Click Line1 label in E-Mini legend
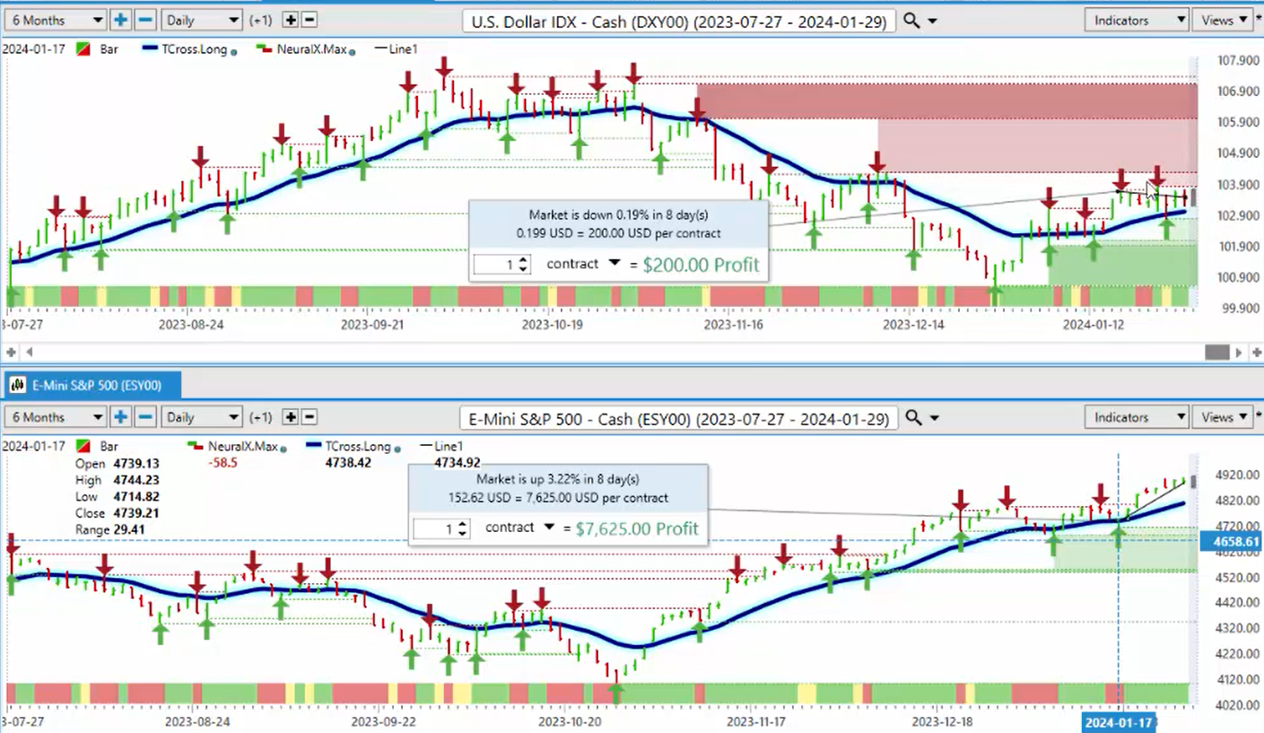Image resolution: width=1264 pixels, height=733 pixels. pos(449,446)
